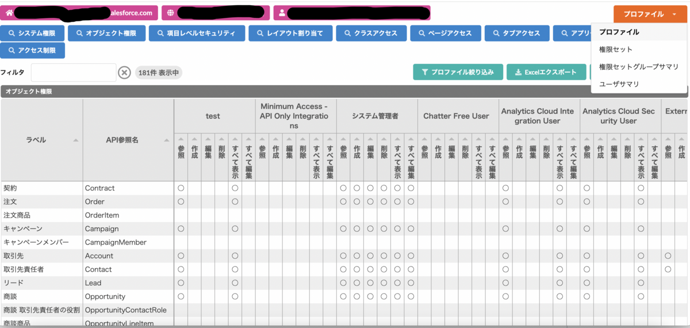Sort by 参照 arrow under Analytics Cloud Integration User

(x=505, y=139)
